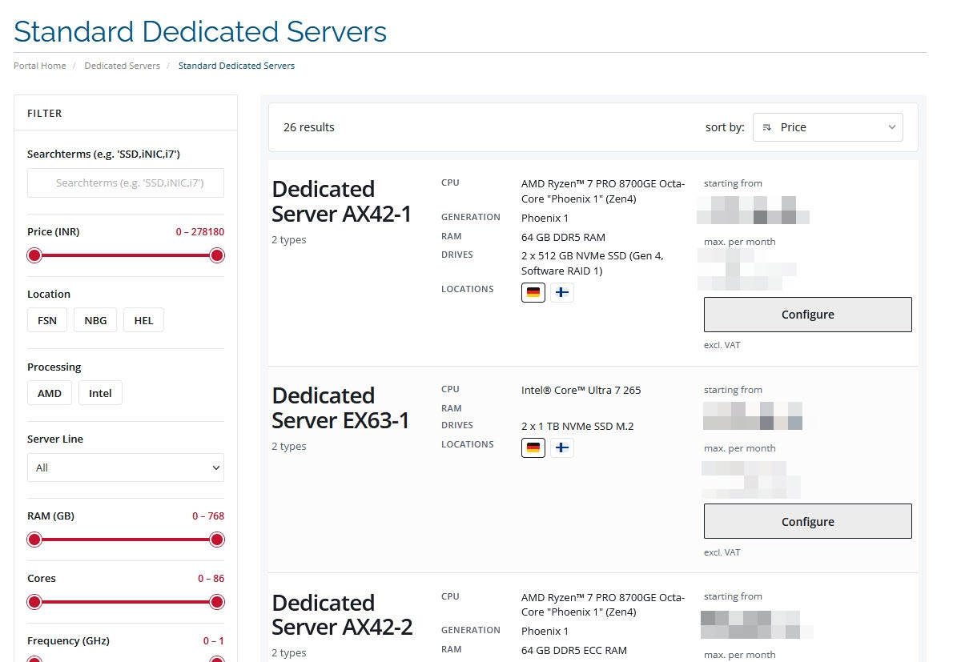Viewport: 961px width, 662px height.
Task: Click '2 x 1 TB NVMe SSD M.2' text
Action: [x=577, y=426]
